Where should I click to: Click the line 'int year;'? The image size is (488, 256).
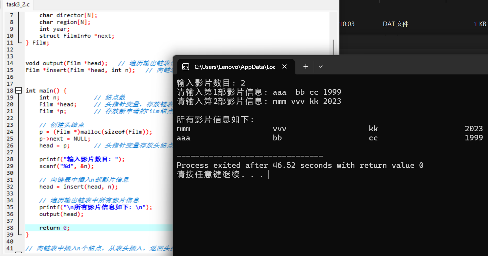click(55, 29)
